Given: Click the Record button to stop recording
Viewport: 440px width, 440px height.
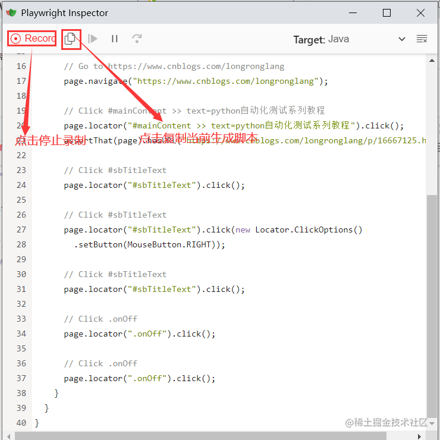Looking at the screenshot, I should coord(32,39).
